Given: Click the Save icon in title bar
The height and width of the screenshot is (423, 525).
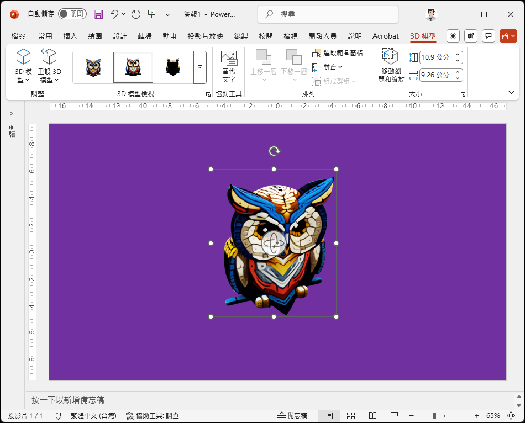Looking at the screenshot, I should pyautogui.click(x=98, y=14).
